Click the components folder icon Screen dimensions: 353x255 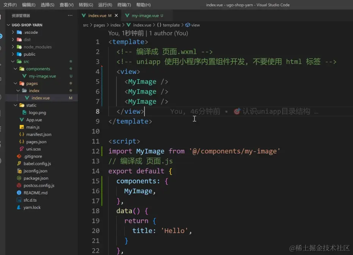click(22, 69)
